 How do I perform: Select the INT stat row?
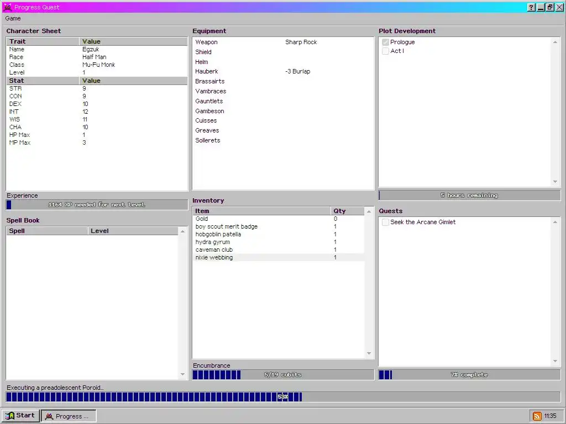(x=97, y=112)
